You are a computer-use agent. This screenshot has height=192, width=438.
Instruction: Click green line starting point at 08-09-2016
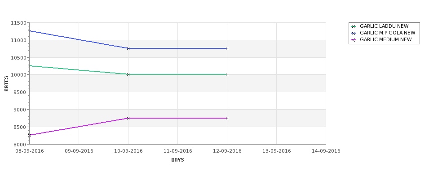(29, 66)
